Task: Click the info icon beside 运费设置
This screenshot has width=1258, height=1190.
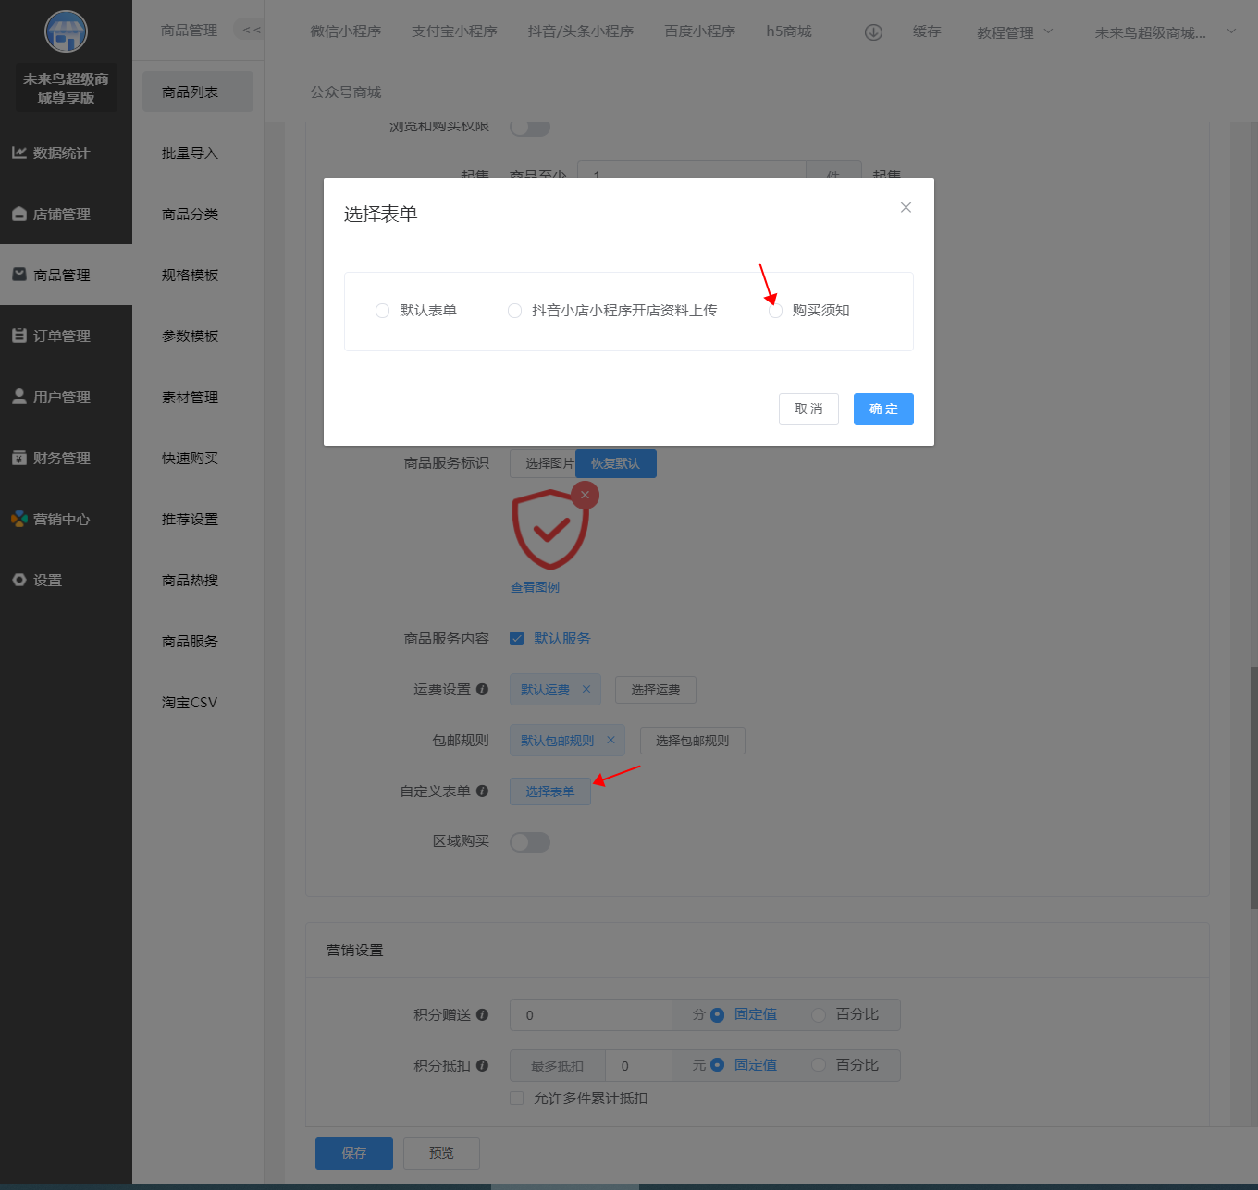Action: click(x=482, y=690)
